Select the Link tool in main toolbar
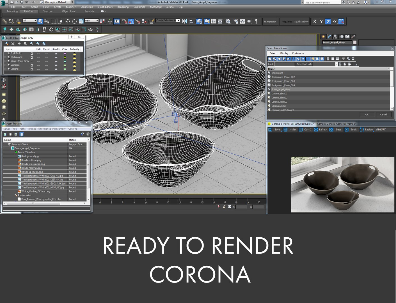 [x=4, y=21]
